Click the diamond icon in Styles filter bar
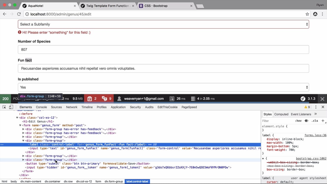Image resolution: width=327 pixels, height=184 pixels. tap(306, 121)
